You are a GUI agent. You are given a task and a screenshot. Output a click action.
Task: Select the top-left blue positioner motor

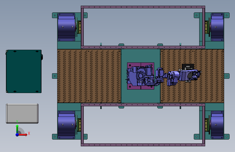coord(66,27)
